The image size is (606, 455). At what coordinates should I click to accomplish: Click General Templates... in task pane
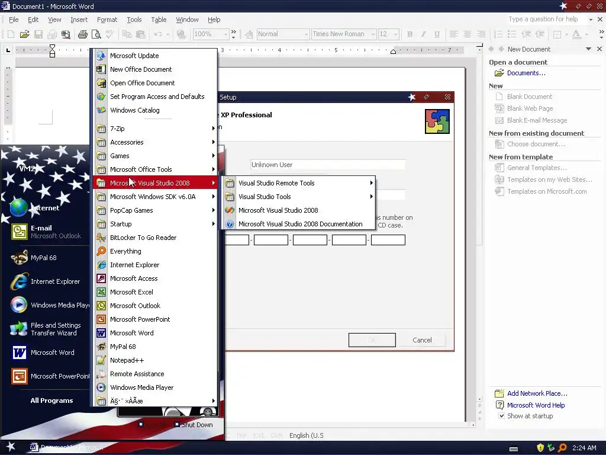click(537, 168)
